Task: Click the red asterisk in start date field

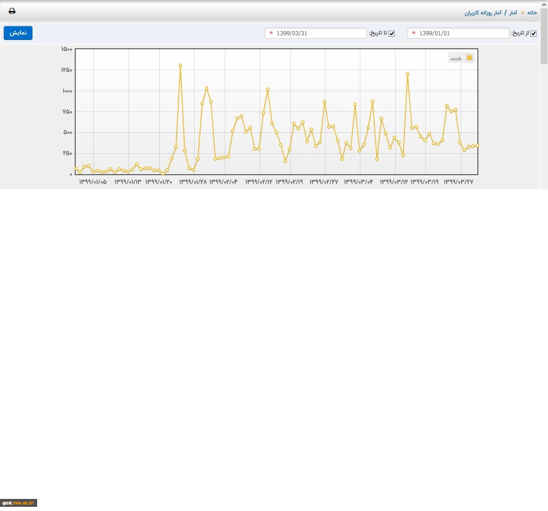Action: tap(413, 33)
